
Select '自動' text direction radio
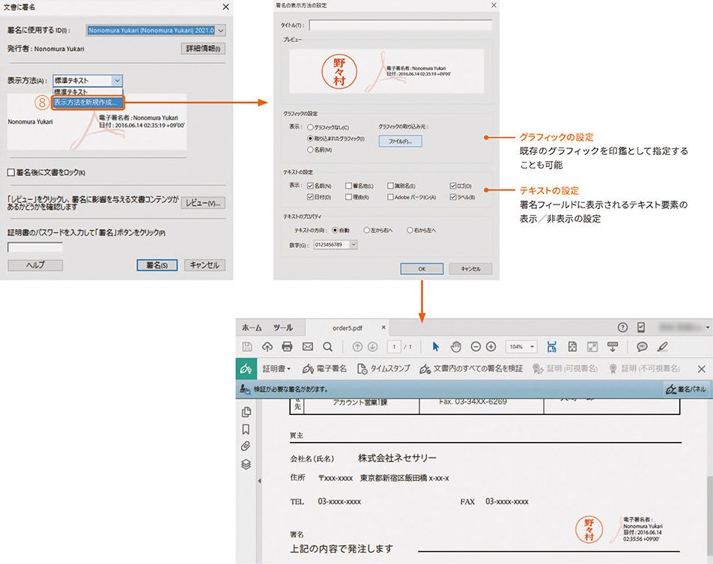click(x=335, y=230)
